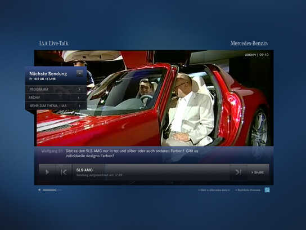Click the IAA Live-Talk title

(54, 43)
